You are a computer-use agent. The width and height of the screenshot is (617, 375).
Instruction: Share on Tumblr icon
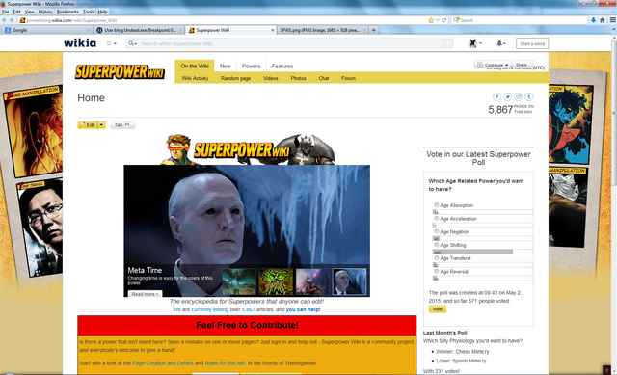pyautogui.click(x=529, y=96)
